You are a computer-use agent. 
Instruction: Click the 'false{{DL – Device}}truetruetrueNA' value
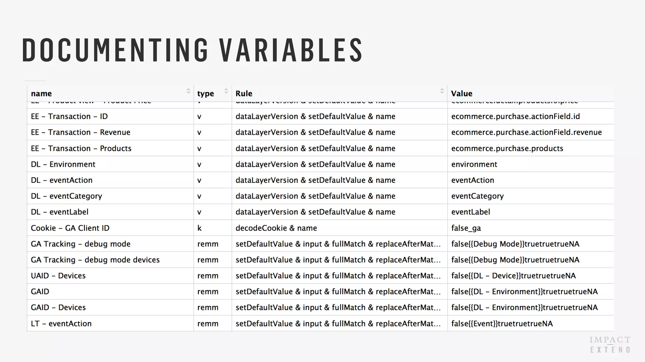[x=513, y=276]
